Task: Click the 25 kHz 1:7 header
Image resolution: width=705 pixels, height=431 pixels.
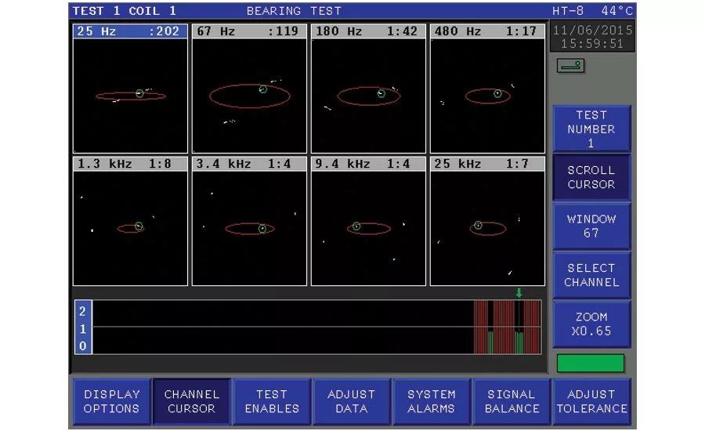Action: click(488, 164)
